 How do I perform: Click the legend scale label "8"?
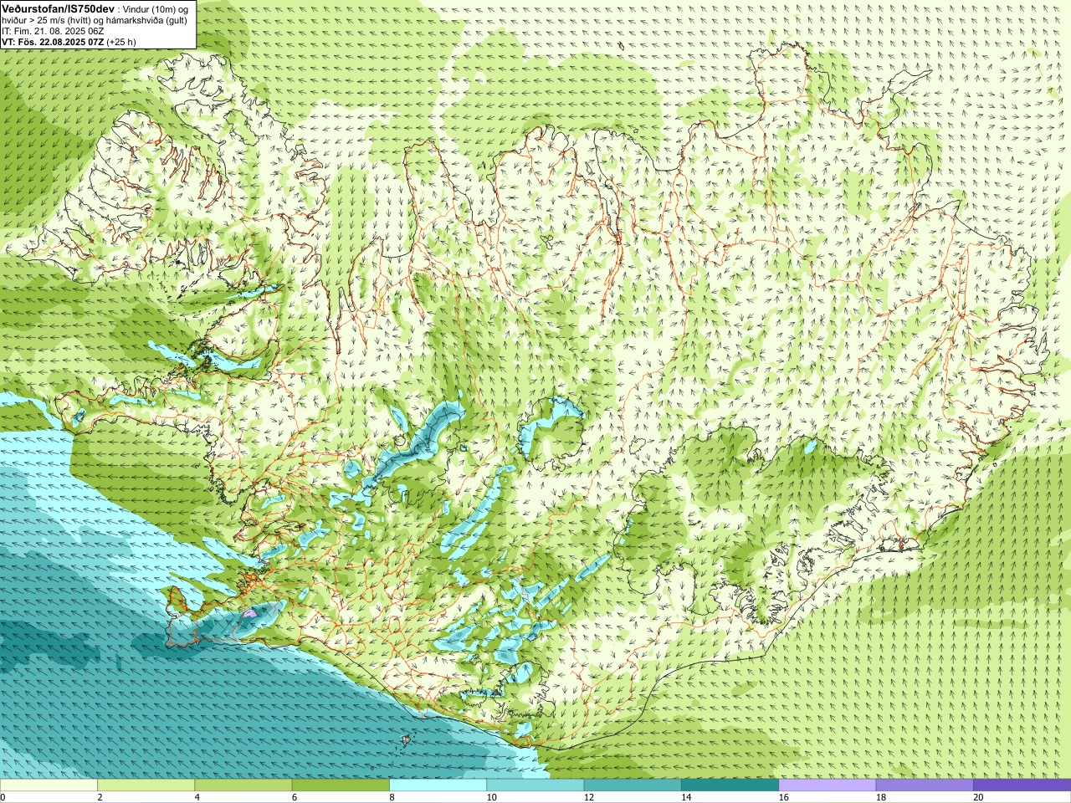[x=392, y=797]
